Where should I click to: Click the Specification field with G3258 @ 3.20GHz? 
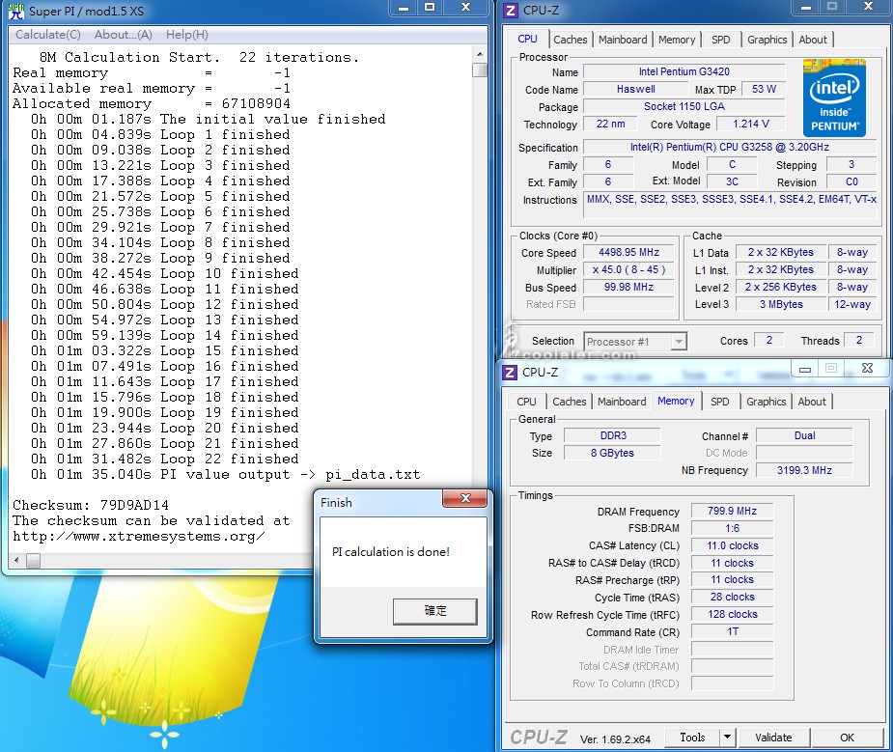tap(730, 147)
